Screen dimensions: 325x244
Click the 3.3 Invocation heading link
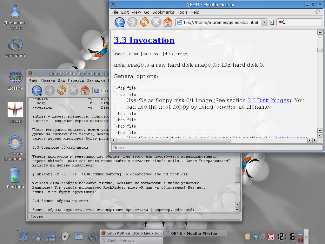[x=144, y=40]
